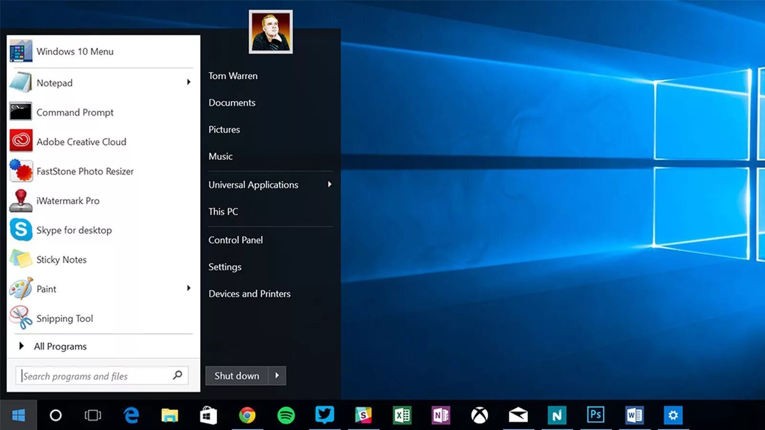Launch Xbox app from taskbar
This screenshot has height=430, width=765.
pos(480,415)
